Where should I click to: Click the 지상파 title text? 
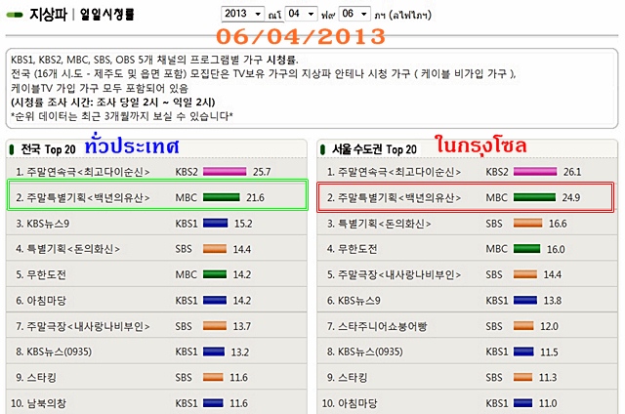[48, 15]
